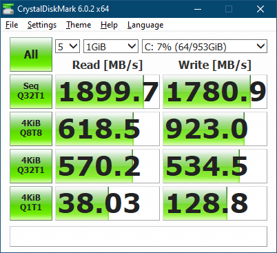Open the test count dropdown showing 5

pos(68,46)
